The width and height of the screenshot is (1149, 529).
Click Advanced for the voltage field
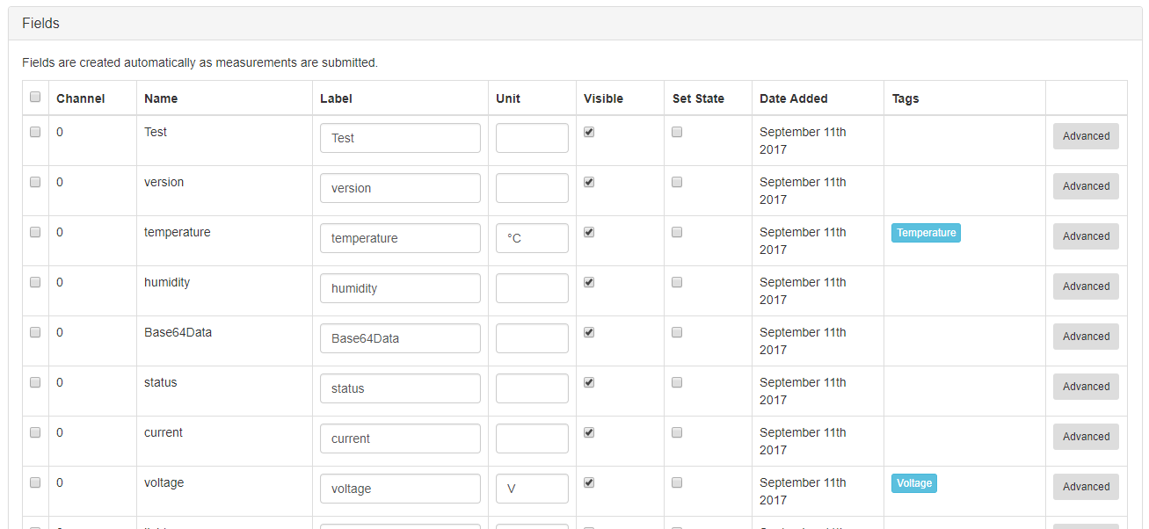click(1086, 486)
